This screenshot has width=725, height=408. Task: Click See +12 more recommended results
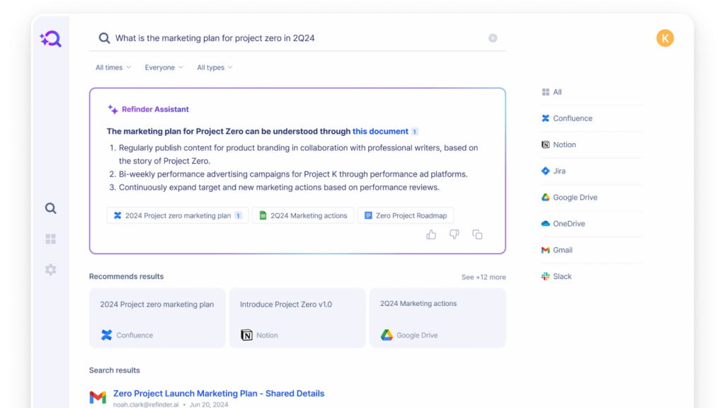tap(484, 277)
